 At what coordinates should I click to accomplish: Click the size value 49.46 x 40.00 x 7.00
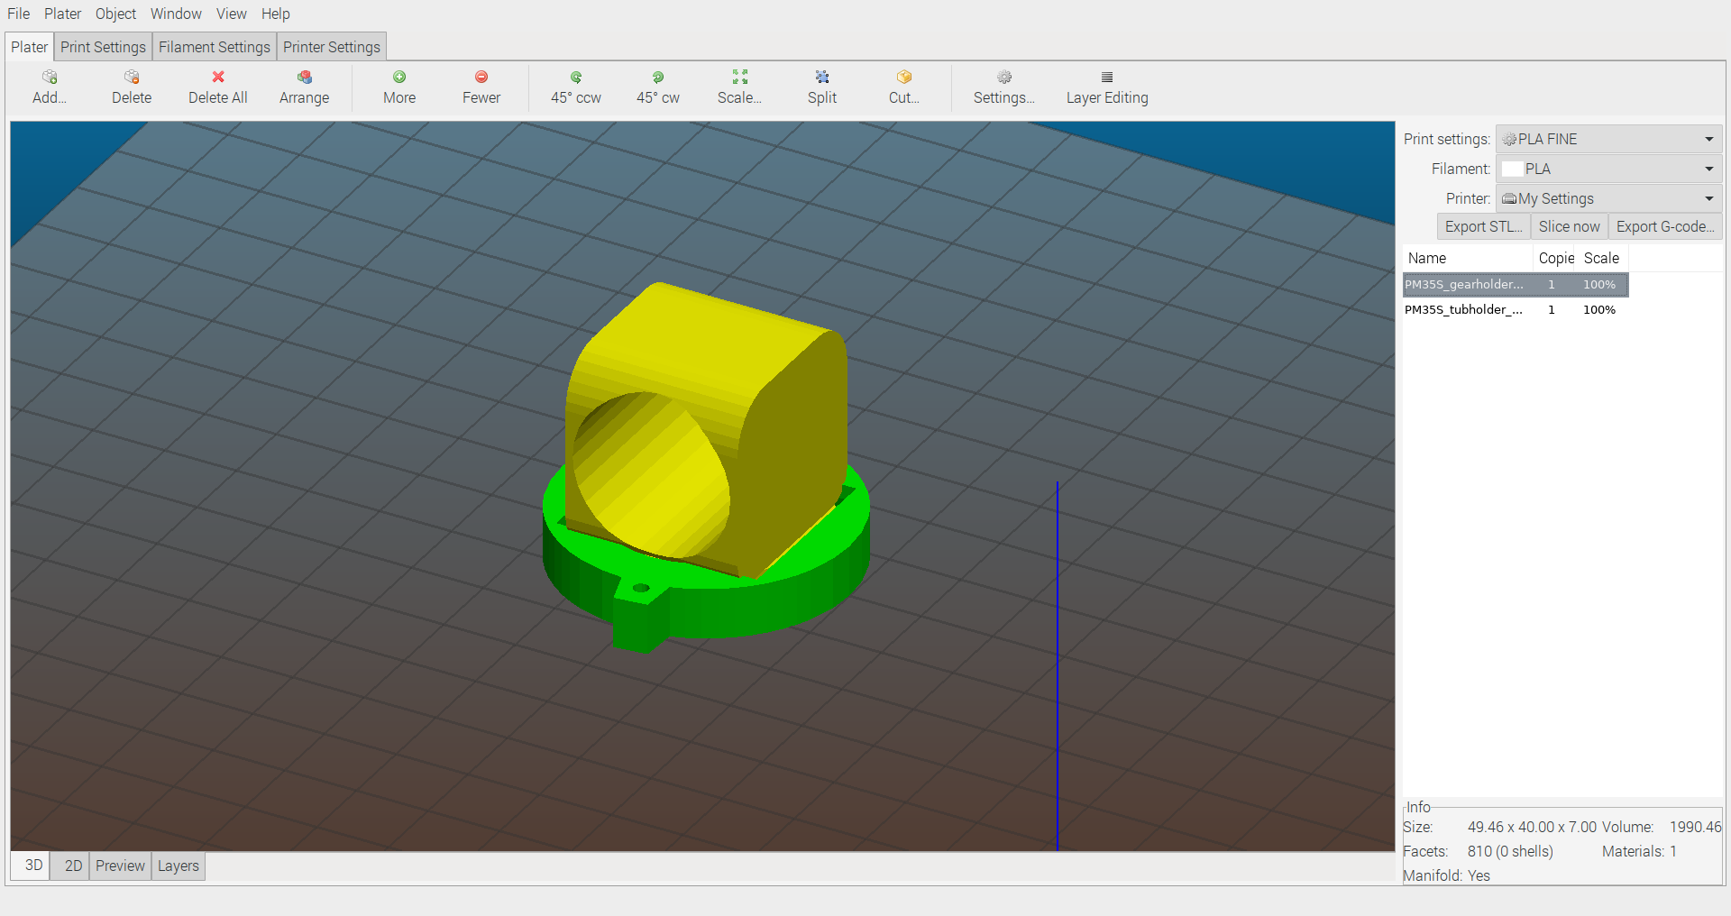click(x=1532, y=827)
